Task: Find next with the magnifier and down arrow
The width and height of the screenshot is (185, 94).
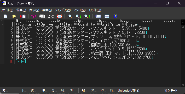Action: click(x=79, y=16)
